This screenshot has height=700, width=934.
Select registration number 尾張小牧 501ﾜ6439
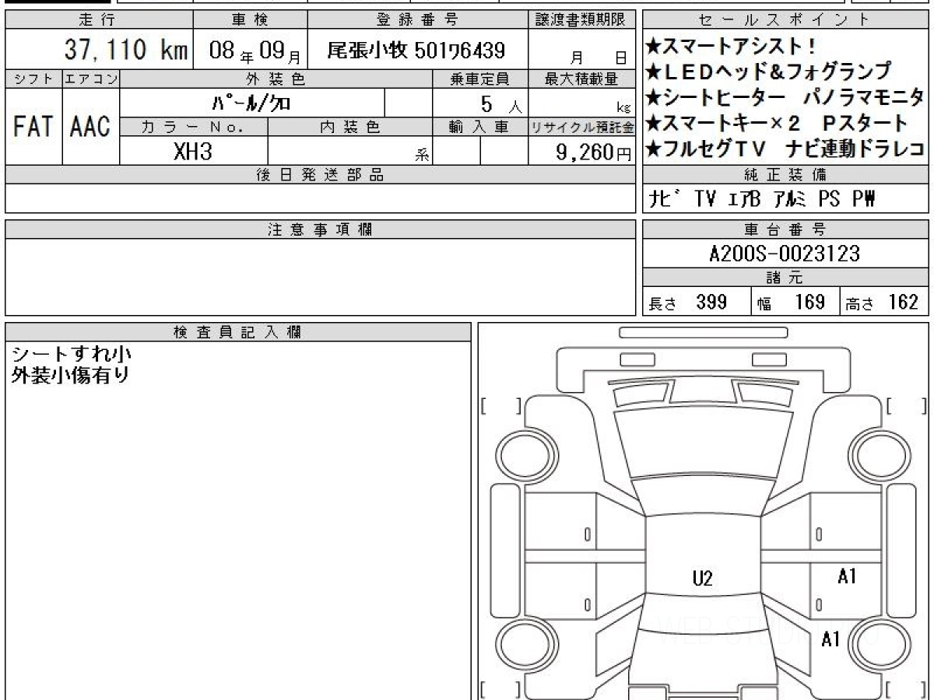point(416,52)
